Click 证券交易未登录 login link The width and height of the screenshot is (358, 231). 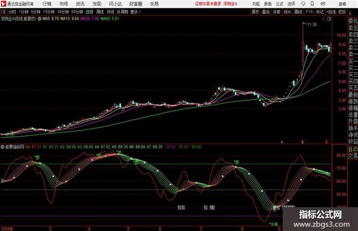point(208,4)
